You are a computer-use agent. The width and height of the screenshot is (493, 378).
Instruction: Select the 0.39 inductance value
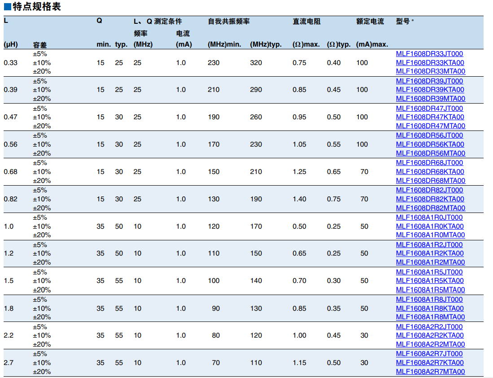point(10,90)
